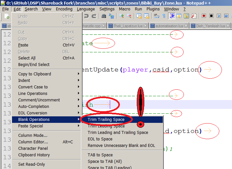Click the Zoom In magnifier icon
232x169 pixels.
(x=122, y=16)
